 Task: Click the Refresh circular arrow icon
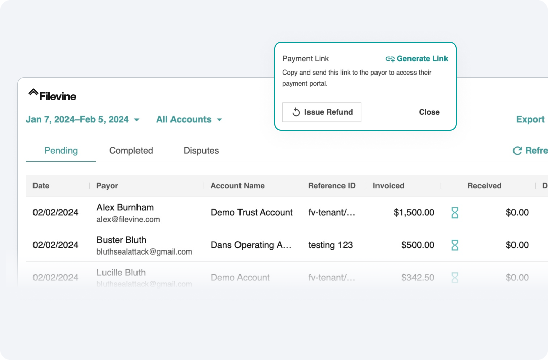(x=517, y=151)
